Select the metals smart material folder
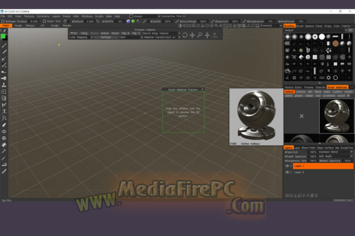Screen dimensions: 355x236 (x=349, y=91)
